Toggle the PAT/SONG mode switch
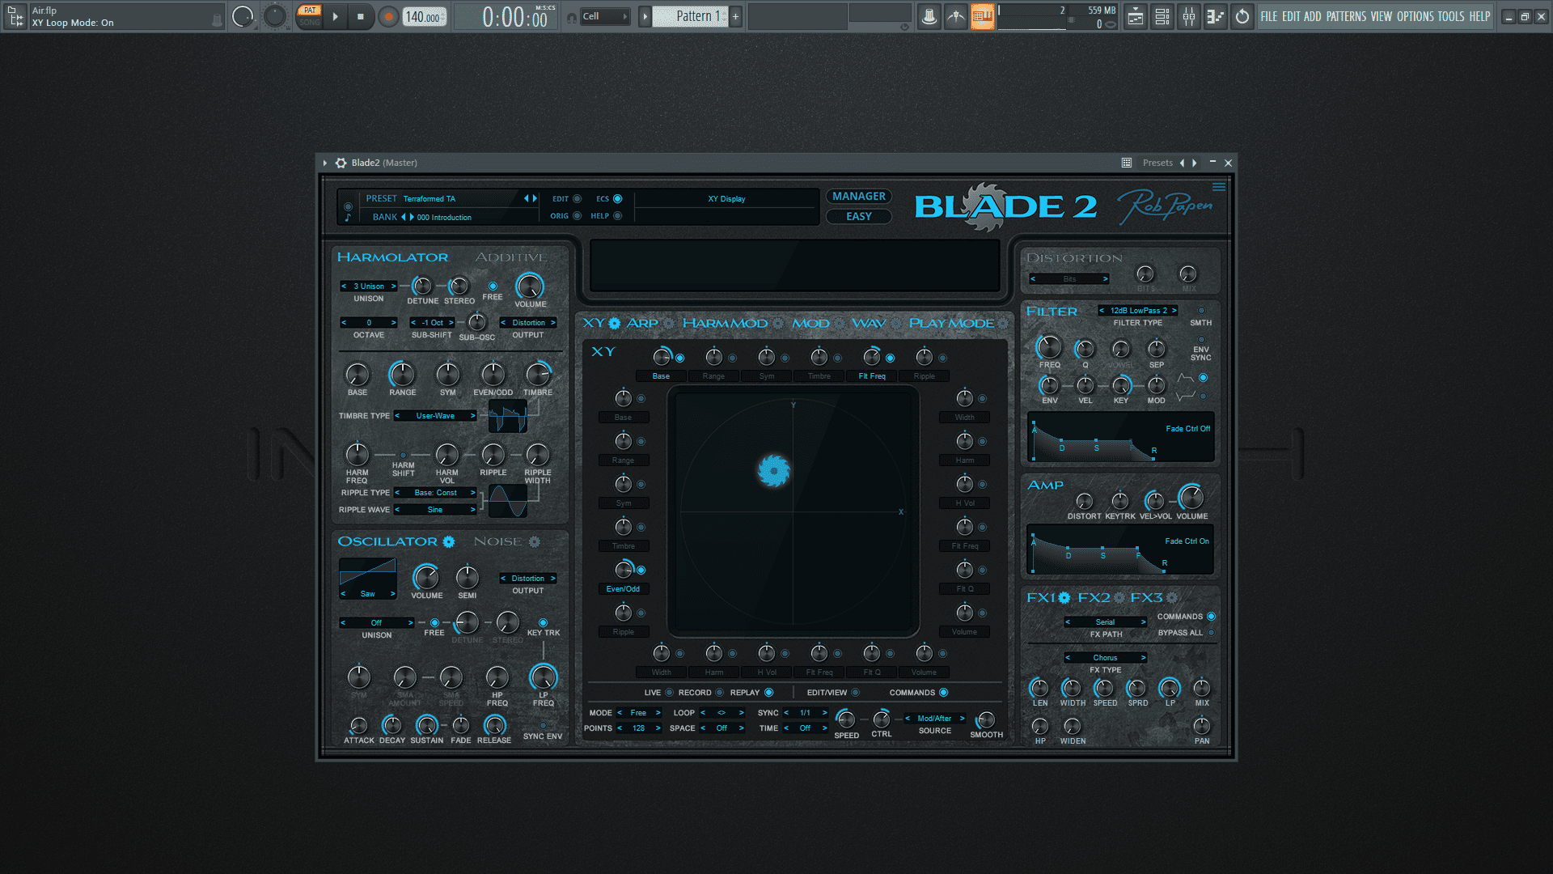This screenshot has height=874, width=1553. [310, 16]
